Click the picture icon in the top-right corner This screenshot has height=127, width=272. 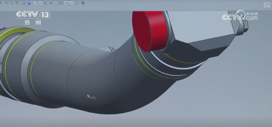point(266,5)
